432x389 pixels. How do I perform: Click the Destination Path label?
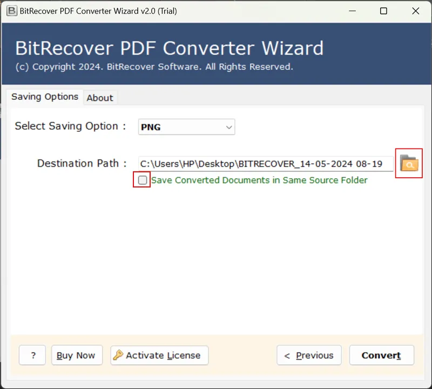(x=82, y=163)
